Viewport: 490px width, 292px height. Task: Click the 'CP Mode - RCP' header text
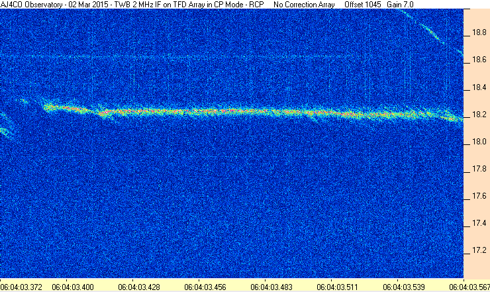238,5
